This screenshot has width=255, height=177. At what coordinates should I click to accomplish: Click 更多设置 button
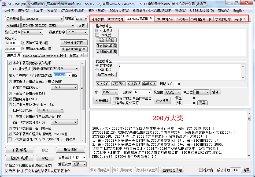click(x=162, y=100)
